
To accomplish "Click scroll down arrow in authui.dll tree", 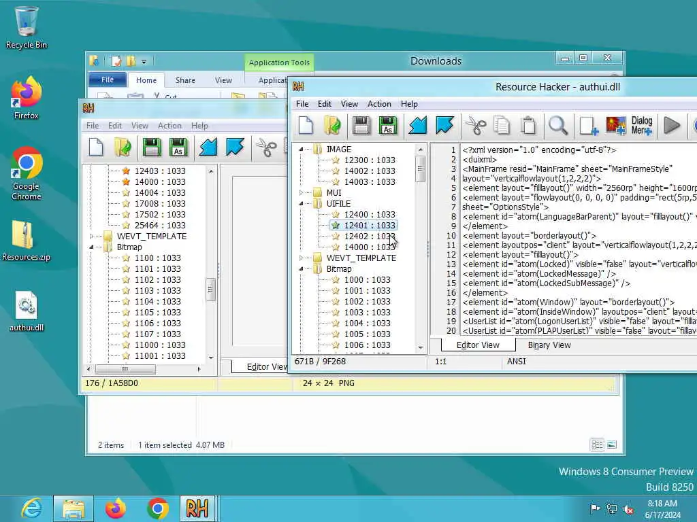I will tap(421, 347).
